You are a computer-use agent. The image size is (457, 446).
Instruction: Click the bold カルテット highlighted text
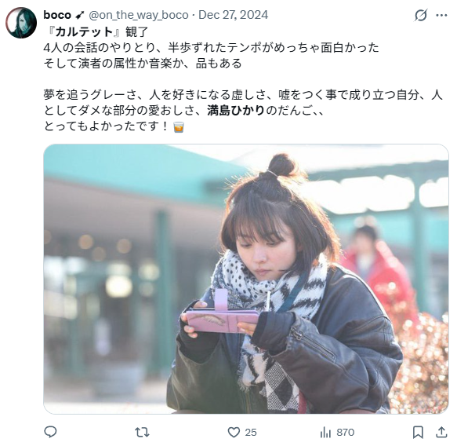click(x=84, y=32)
